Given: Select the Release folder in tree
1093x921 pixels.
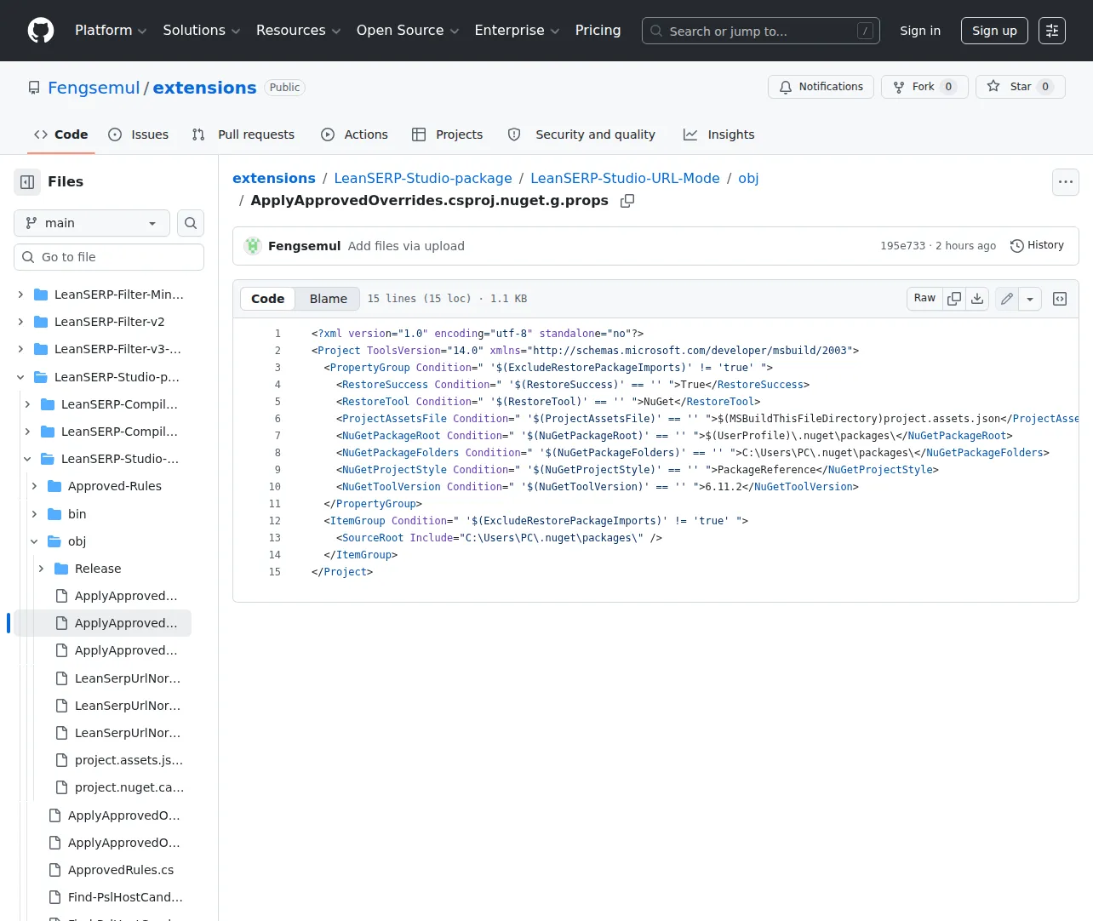Looking at the screenshot, I should [98, 569].
